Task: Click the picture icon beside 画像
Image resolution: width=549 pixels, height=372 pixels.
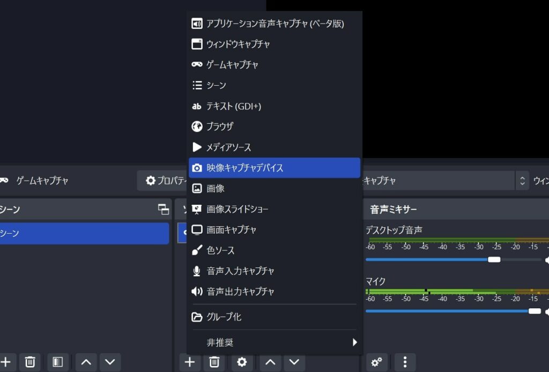Action: click(x=197, y=189)
